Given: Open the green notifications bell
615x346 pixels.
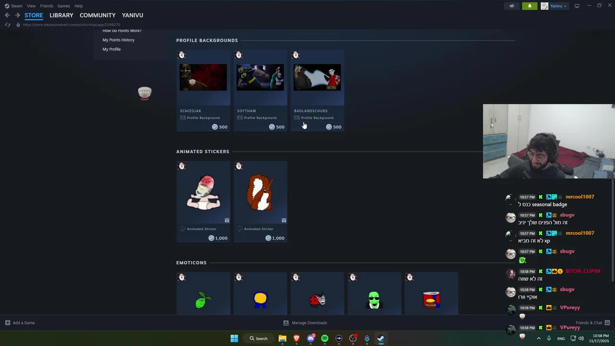Looking at the screenshot, I should pos(529,6).
